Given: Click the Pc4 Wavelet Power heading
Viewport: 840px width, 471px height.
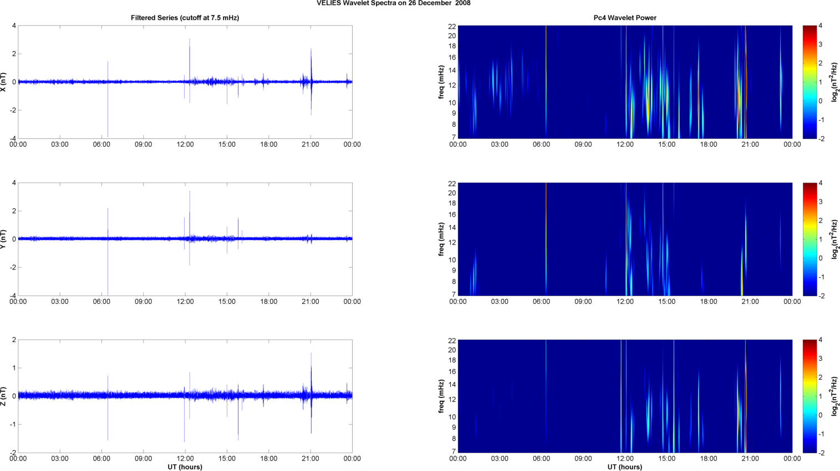Looking at the screenshot, I should (624, 18).
